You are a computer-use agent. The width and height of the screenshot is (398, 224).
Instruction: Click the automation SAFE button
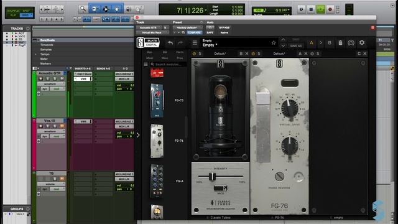pyautogui.click(x=210, y=33)
